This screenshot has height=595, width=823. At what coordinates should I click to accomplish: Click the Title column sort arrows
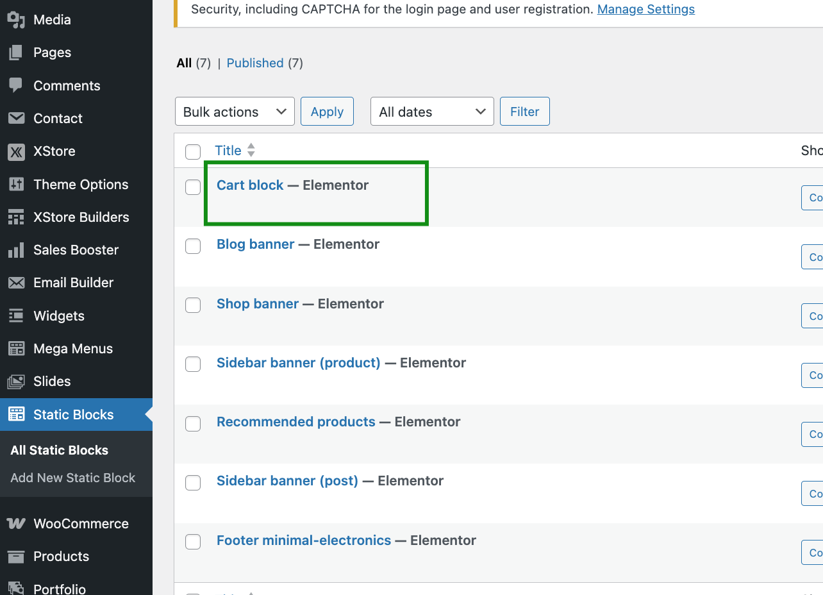[x=251, y=150]
